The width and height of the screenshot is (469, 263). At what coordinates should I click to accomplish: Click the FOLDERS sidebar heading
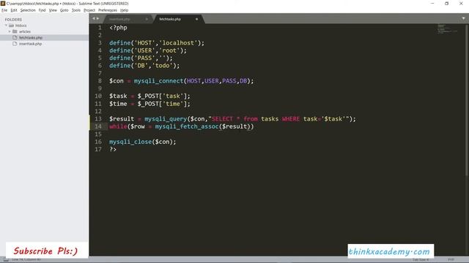[13, 20]
